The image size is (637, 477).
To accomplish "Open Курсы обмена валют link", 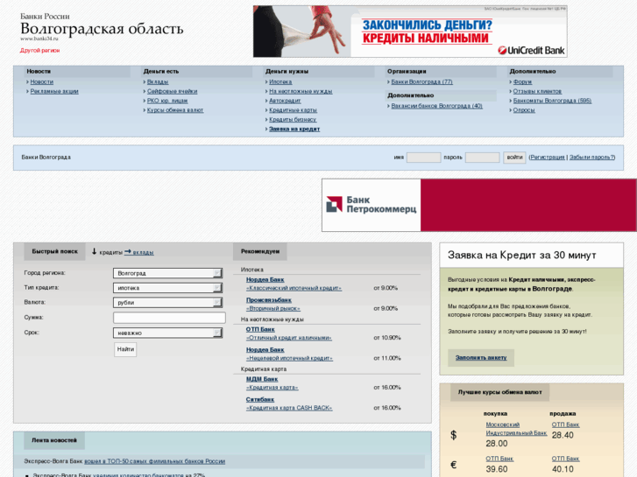I will point(175,110).
